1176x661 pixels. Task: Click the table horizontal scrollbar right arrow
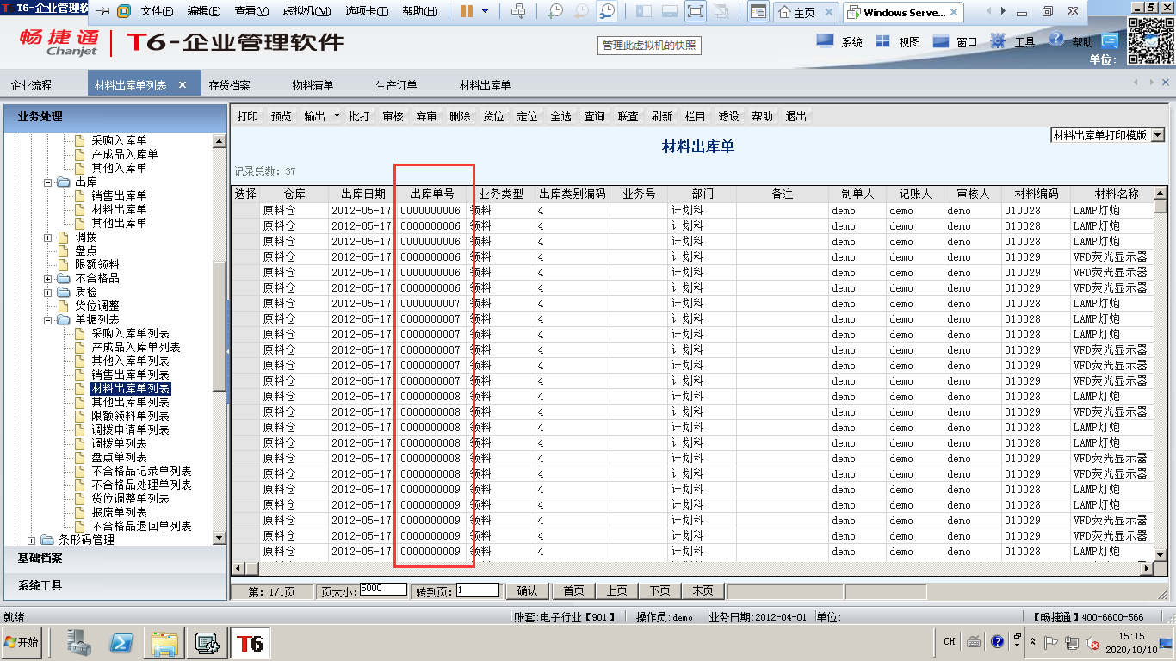click(1146, 569)
